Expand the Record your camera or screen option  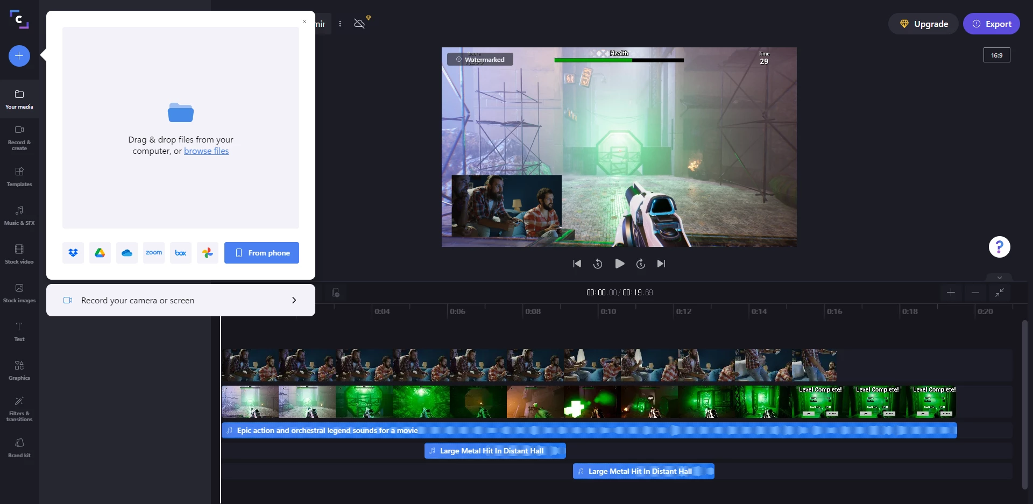(294, 300)
